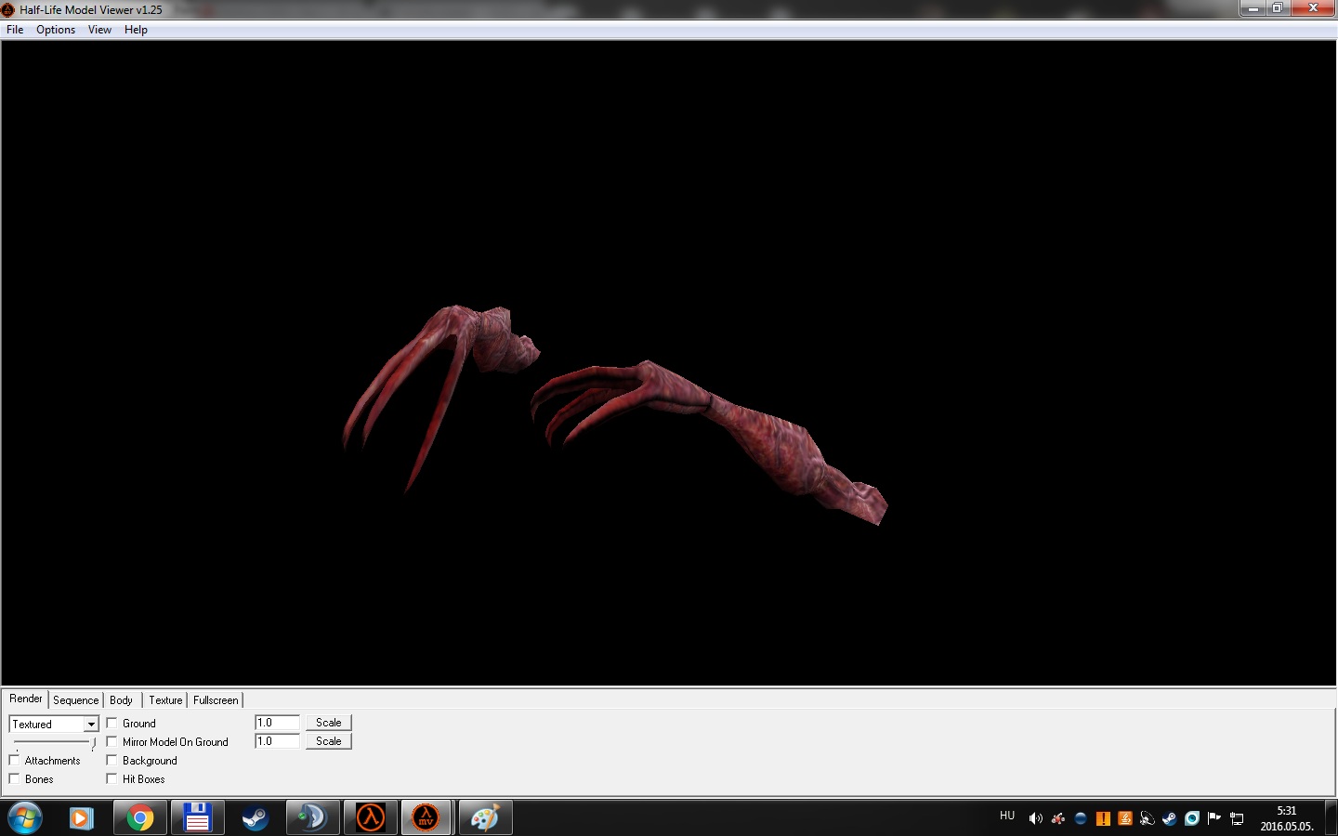Toggle the Bones checkbox
This screenshot has height=836, width=1338.
14,778
